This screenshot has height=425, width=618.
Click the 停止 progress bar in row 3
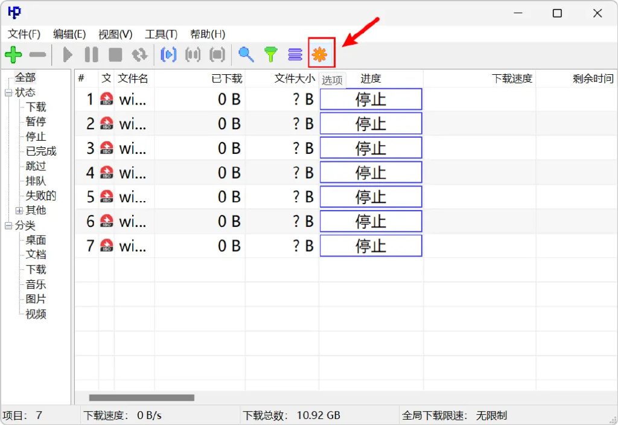pos(371,148)
